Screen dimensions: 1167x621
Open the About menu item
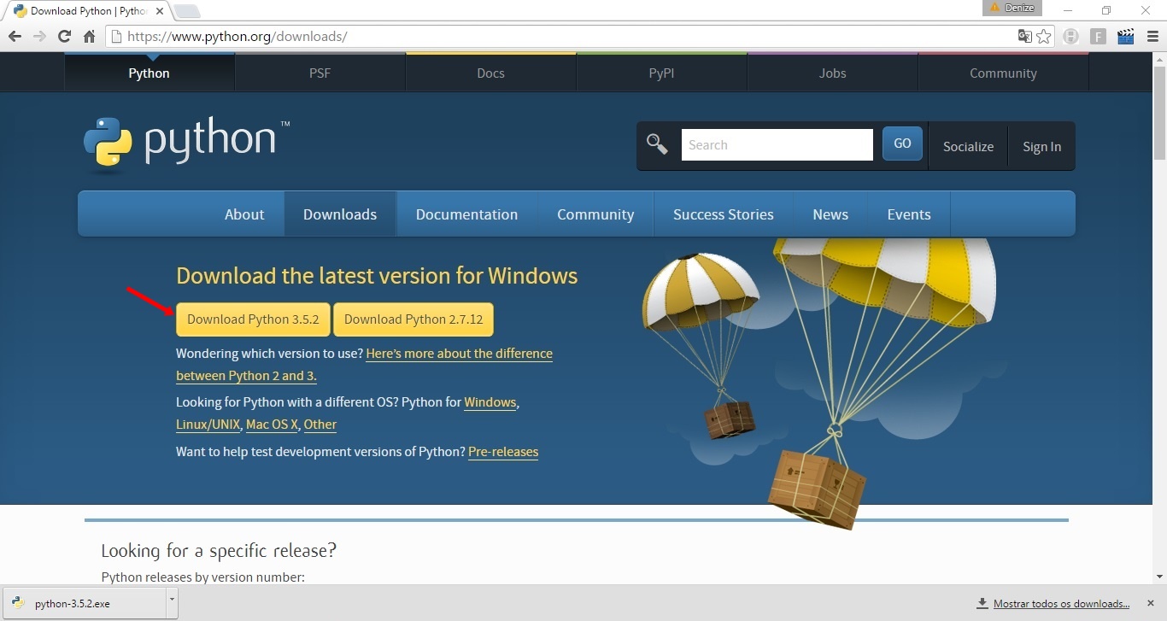tap(244, 214)
